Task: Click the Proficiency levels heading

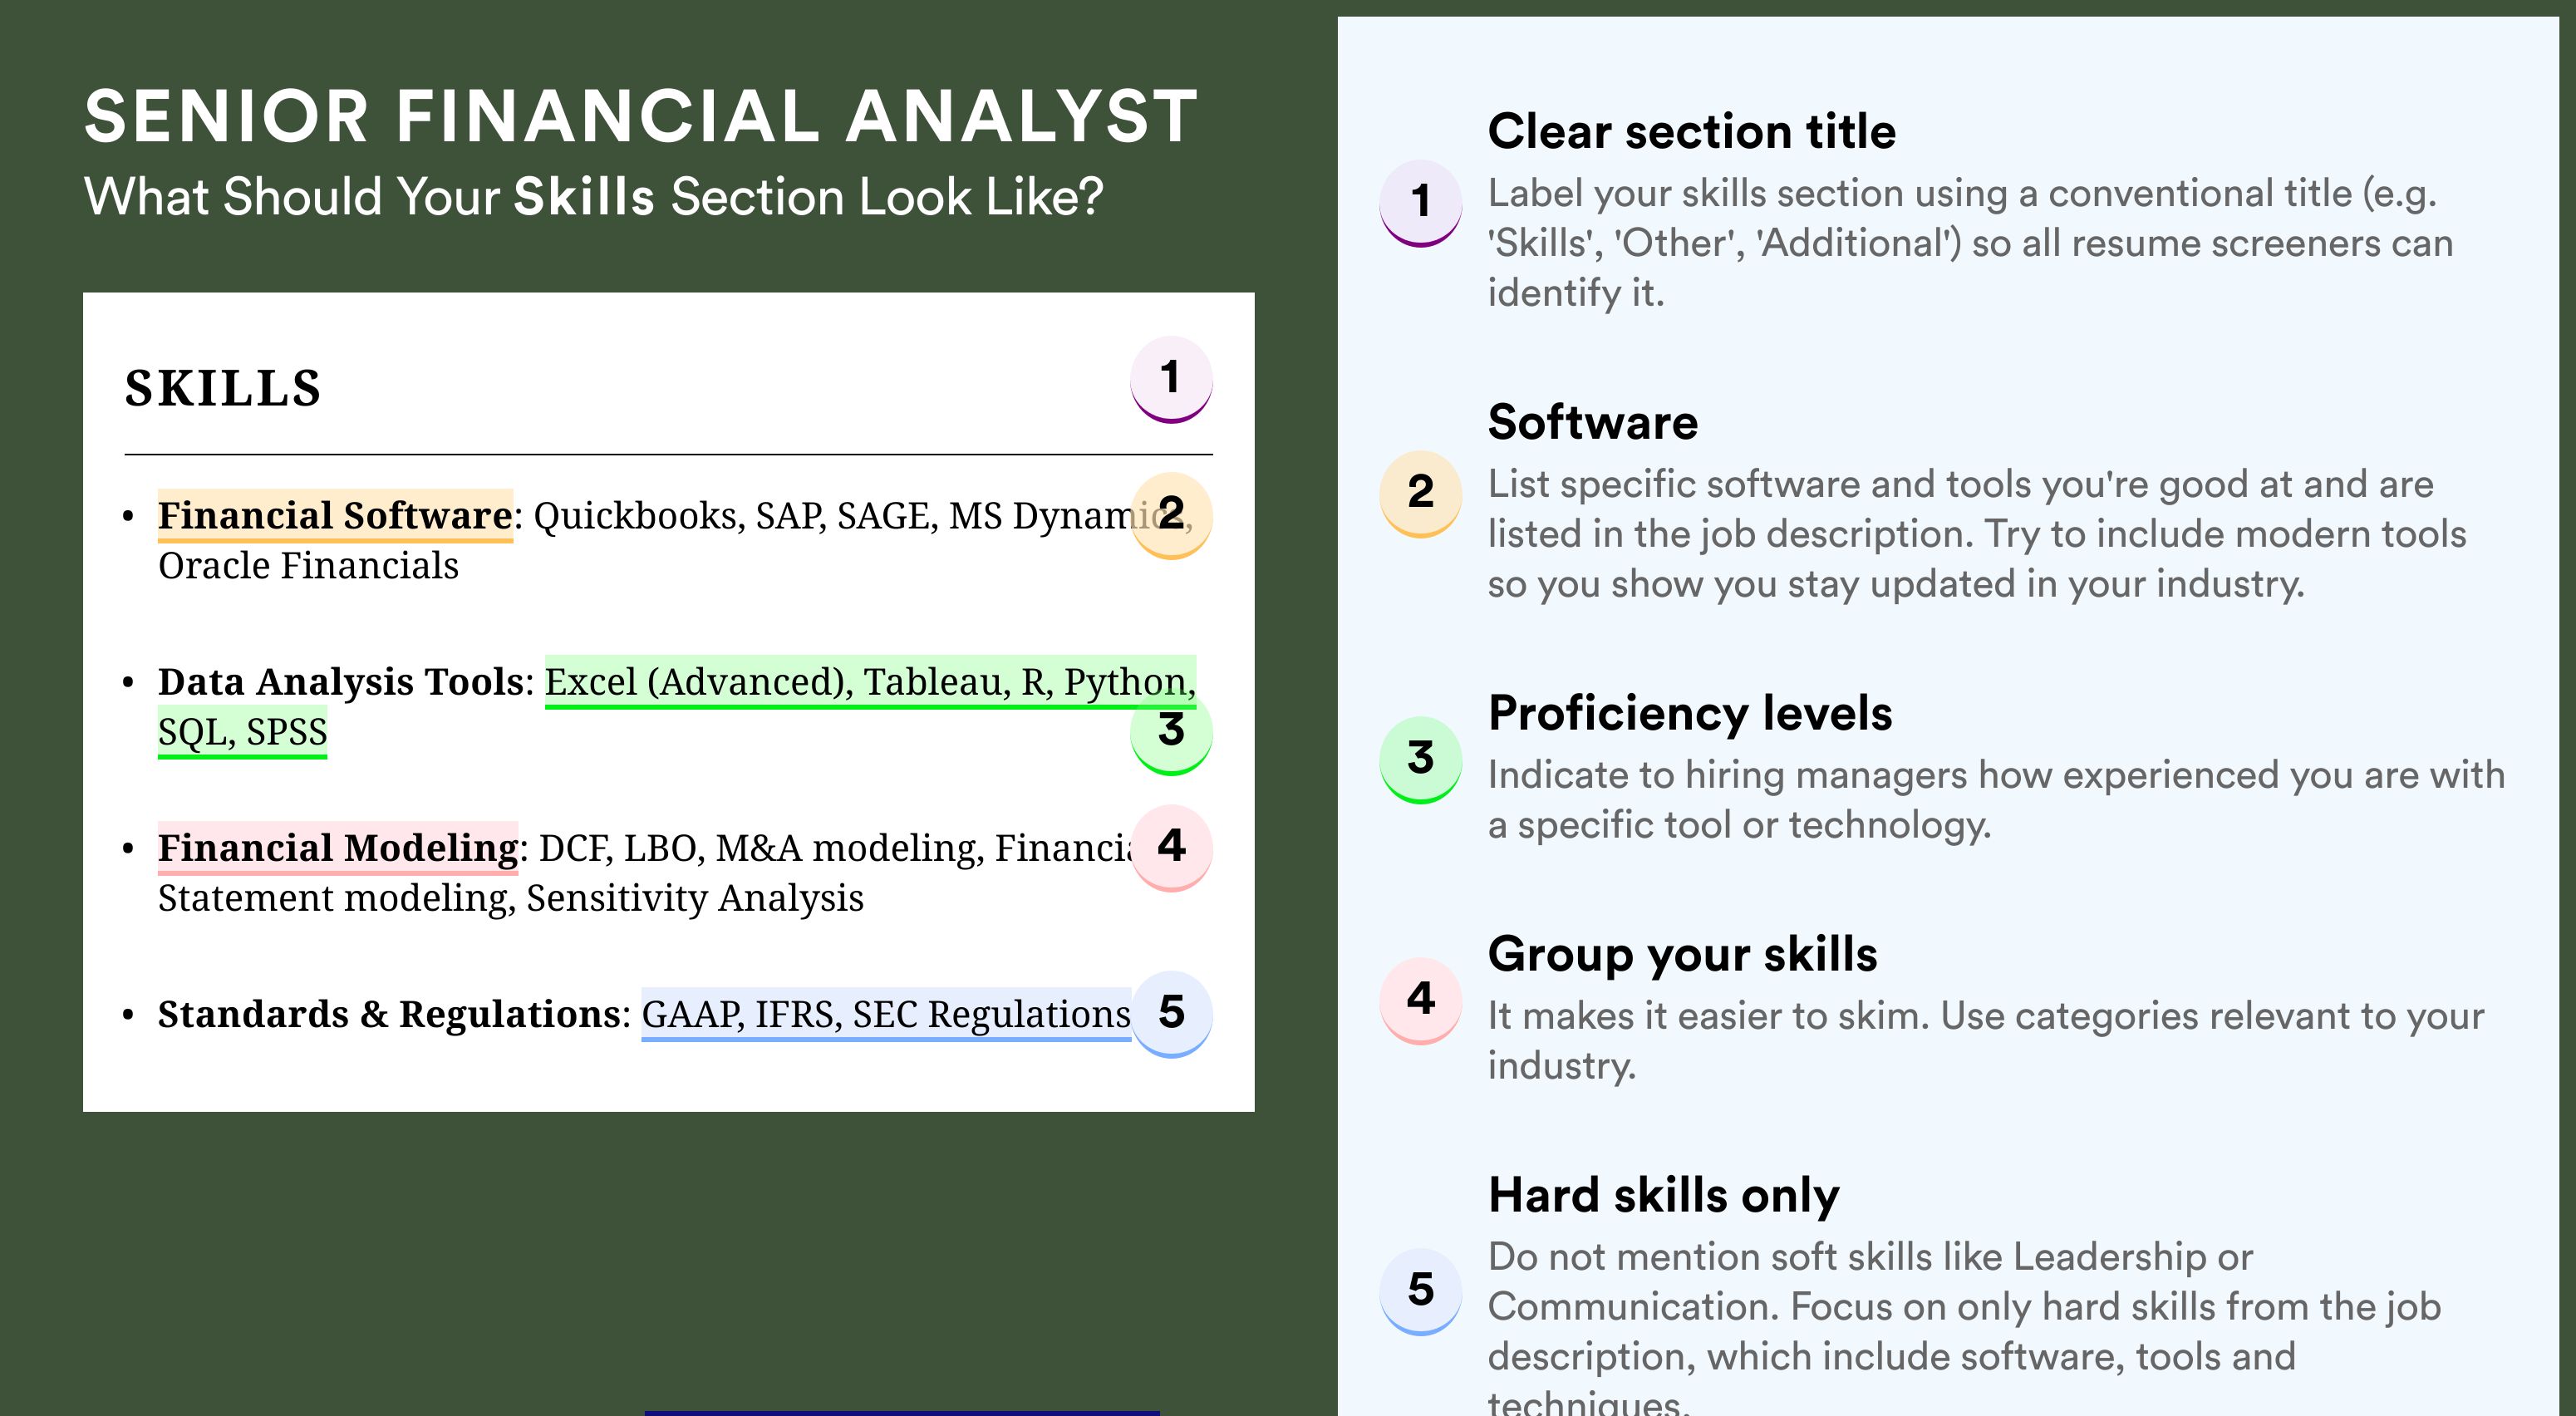Action: (x=1690, y=713)
